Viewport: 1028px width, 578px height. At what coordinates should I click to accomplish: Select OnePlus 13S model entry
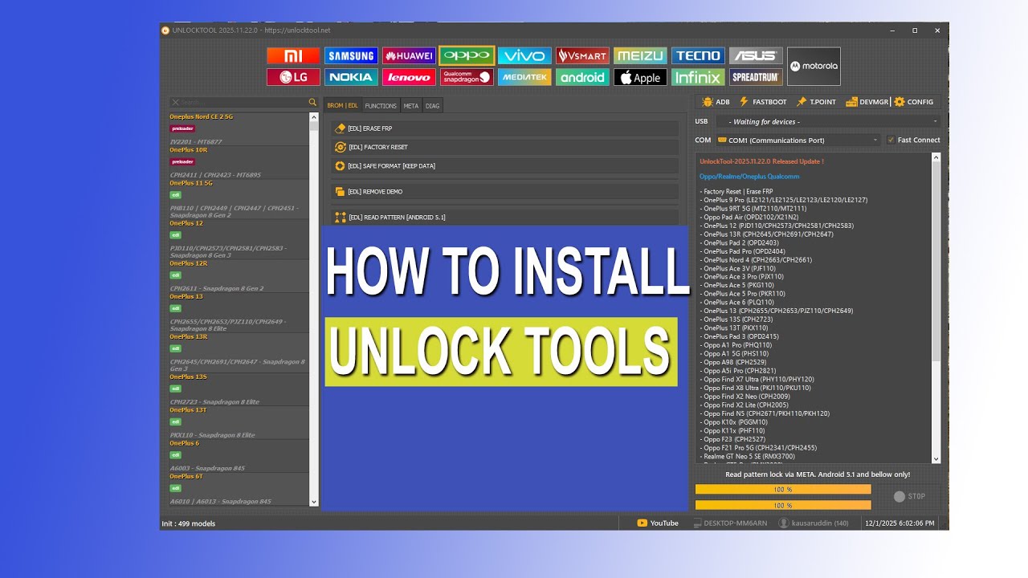(x=239, y=389)
